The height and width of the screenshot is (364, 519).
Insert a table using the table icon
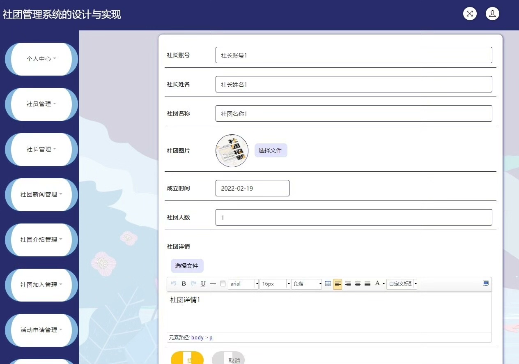(x=328, y=283)
